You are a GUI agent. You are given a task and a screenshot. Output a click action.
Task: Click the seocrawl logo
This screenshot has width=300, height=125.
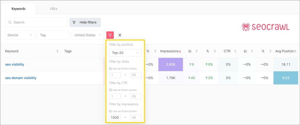265,27
